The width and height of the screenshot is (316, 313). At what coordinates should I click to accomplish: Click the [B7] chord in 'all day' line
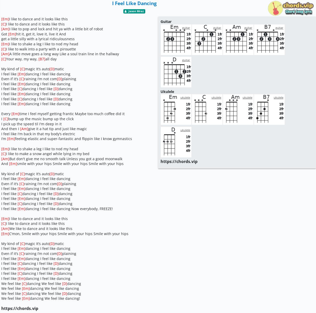(x=42, y=59)
